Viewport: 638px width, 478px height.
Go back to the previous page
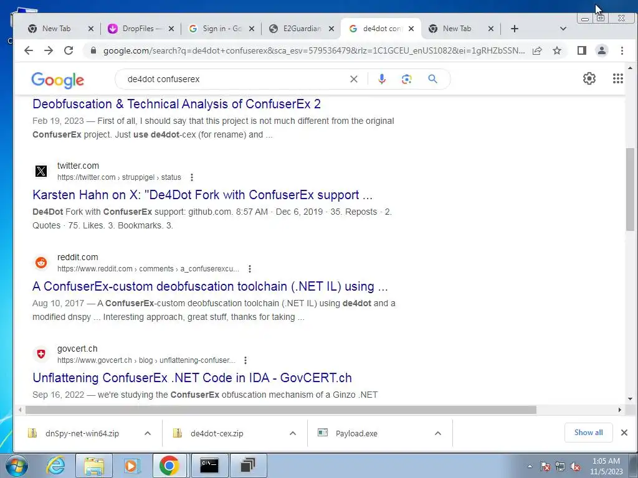tap(29, 50)
